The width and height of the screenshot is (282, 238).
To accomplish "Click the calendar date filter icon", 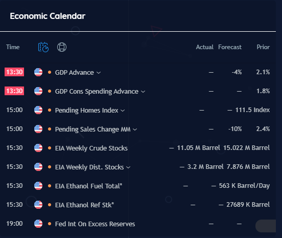I will (x=43, y=47).
